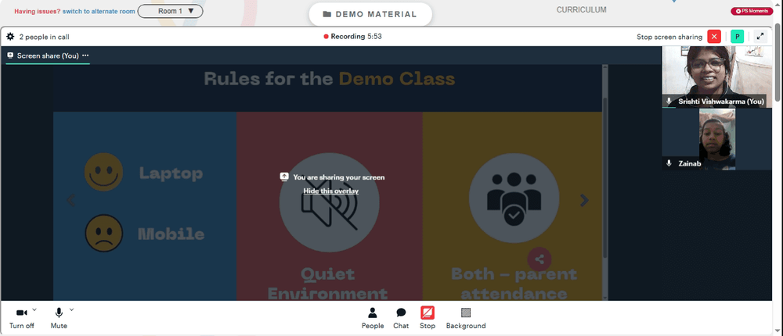Click the microphone icon next to Zainab
Screen dimensions: 783x336
click(x=669, y=163)
